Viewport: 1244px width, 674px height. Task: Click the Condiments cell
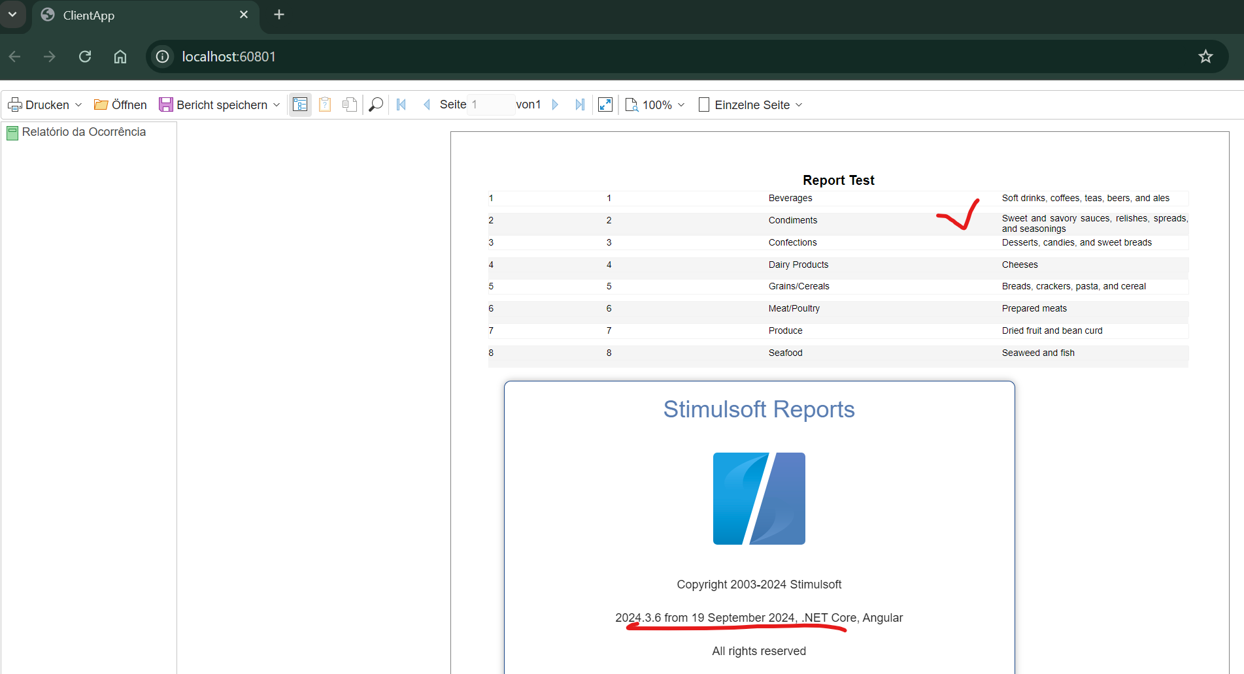coord(793,220)
